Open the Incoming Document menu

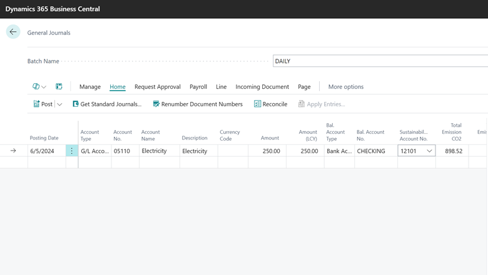pyautogui.click(x=262, y=87)
